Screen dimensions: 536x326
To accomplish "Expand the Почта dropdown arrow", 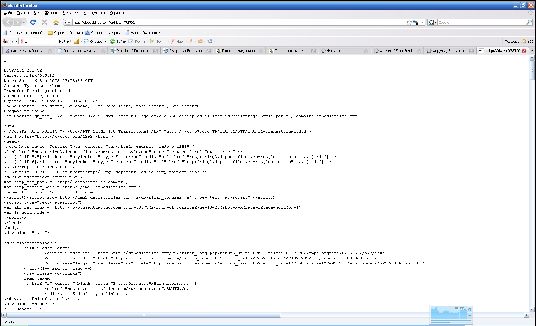I will click(x=147, y=42).
